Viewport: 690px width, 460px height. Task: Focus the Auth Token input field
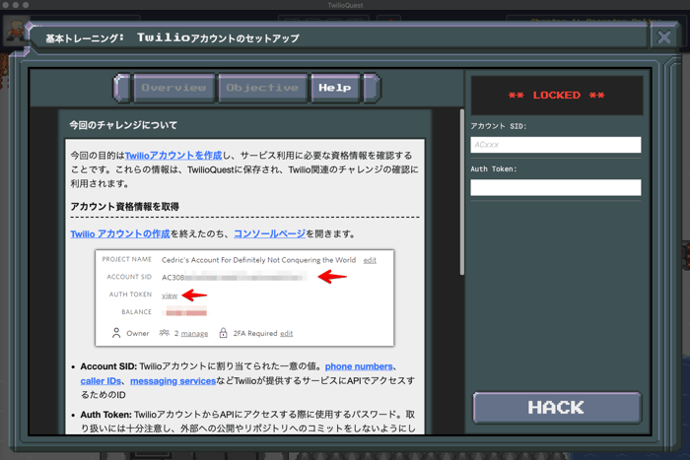(555, 187)
